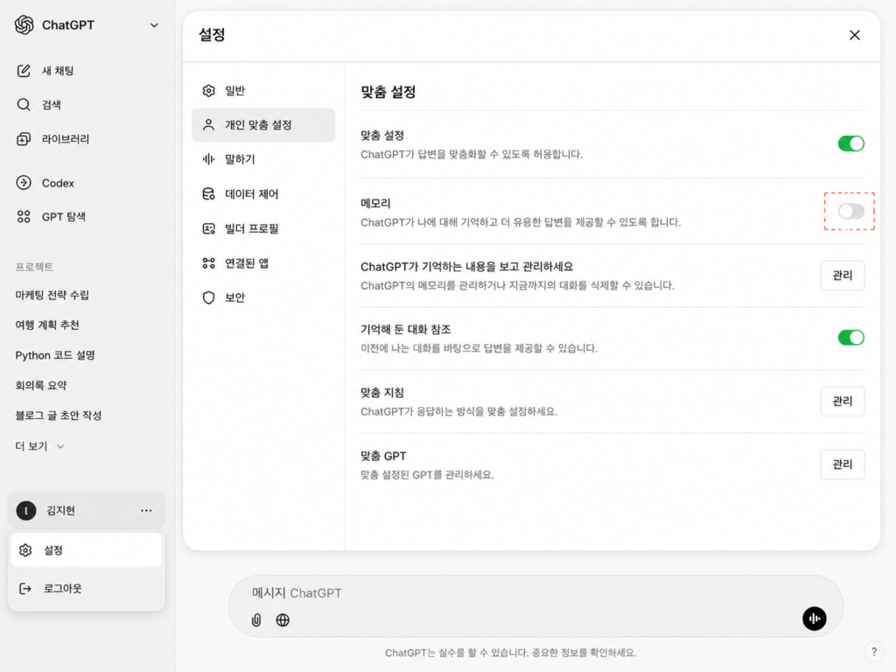Open the 회의록 요약 project

pos(41,385)
